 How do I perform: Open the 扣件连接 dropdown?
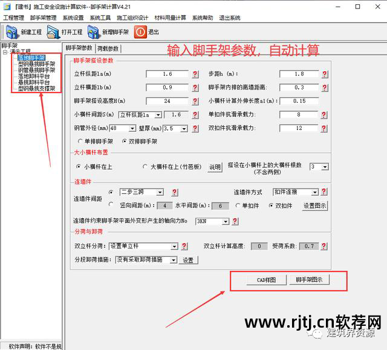coord(314,192)
